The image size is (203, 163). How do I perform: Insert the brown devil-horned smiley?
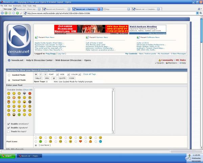(x=9, y=102)
